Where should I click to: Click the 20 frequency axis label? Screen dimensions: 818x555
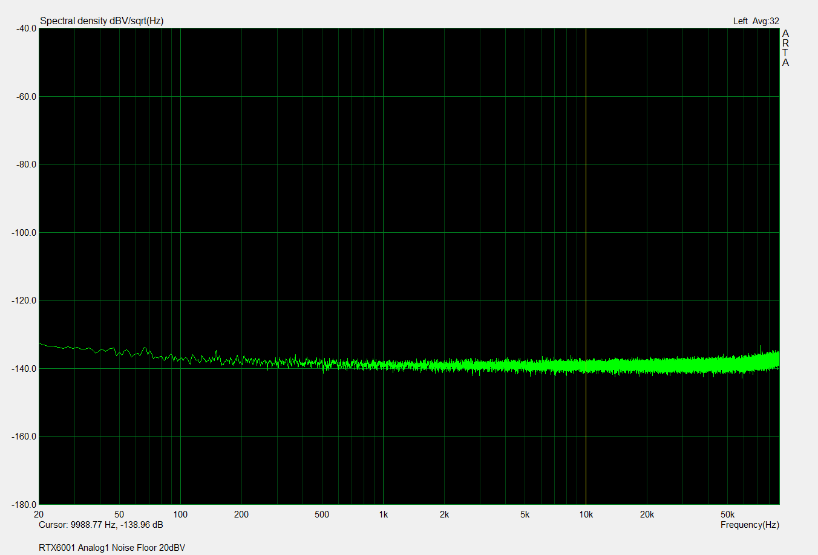pyautogui.click(x=39, y=514)
